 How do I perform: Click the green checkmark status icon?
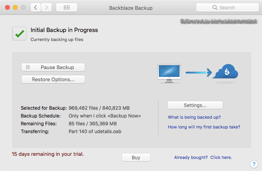(x=20, y=34)
